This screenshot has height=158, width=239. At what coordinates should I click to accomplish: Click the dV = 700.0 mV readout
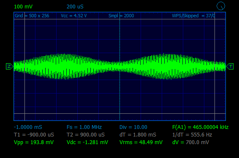[190, 142]
